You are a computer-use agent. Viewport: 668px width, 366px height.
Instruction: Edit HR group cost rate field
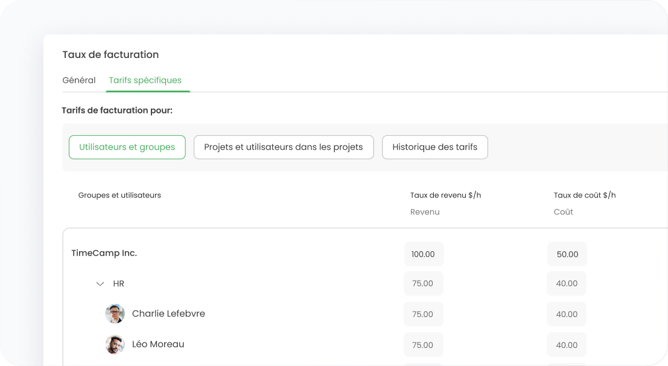567,284
